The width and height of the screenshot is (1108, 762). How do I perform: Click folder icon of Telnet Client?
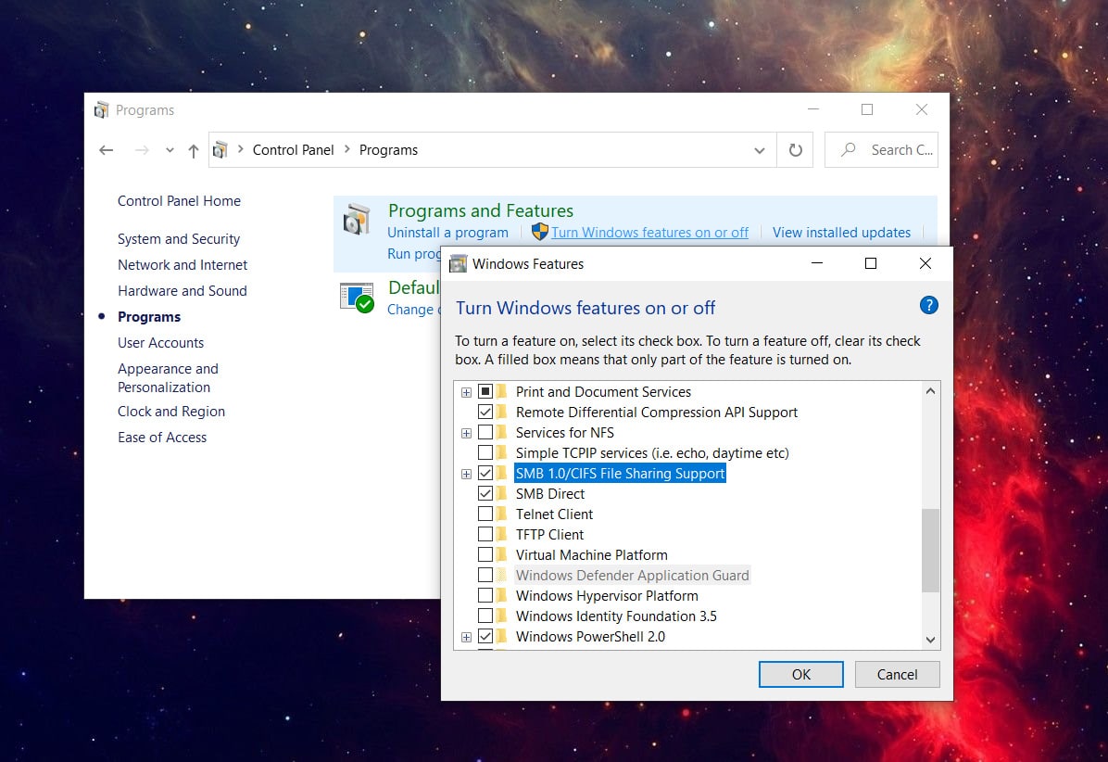(502, 514)
